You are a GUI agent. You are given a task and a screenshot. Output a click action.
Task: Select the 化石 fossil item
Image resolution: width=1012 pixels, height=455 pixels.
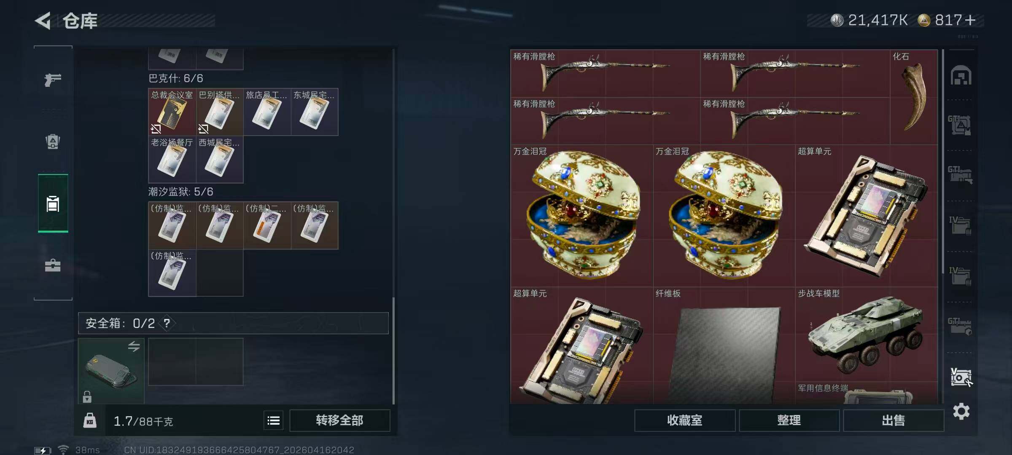914,97
